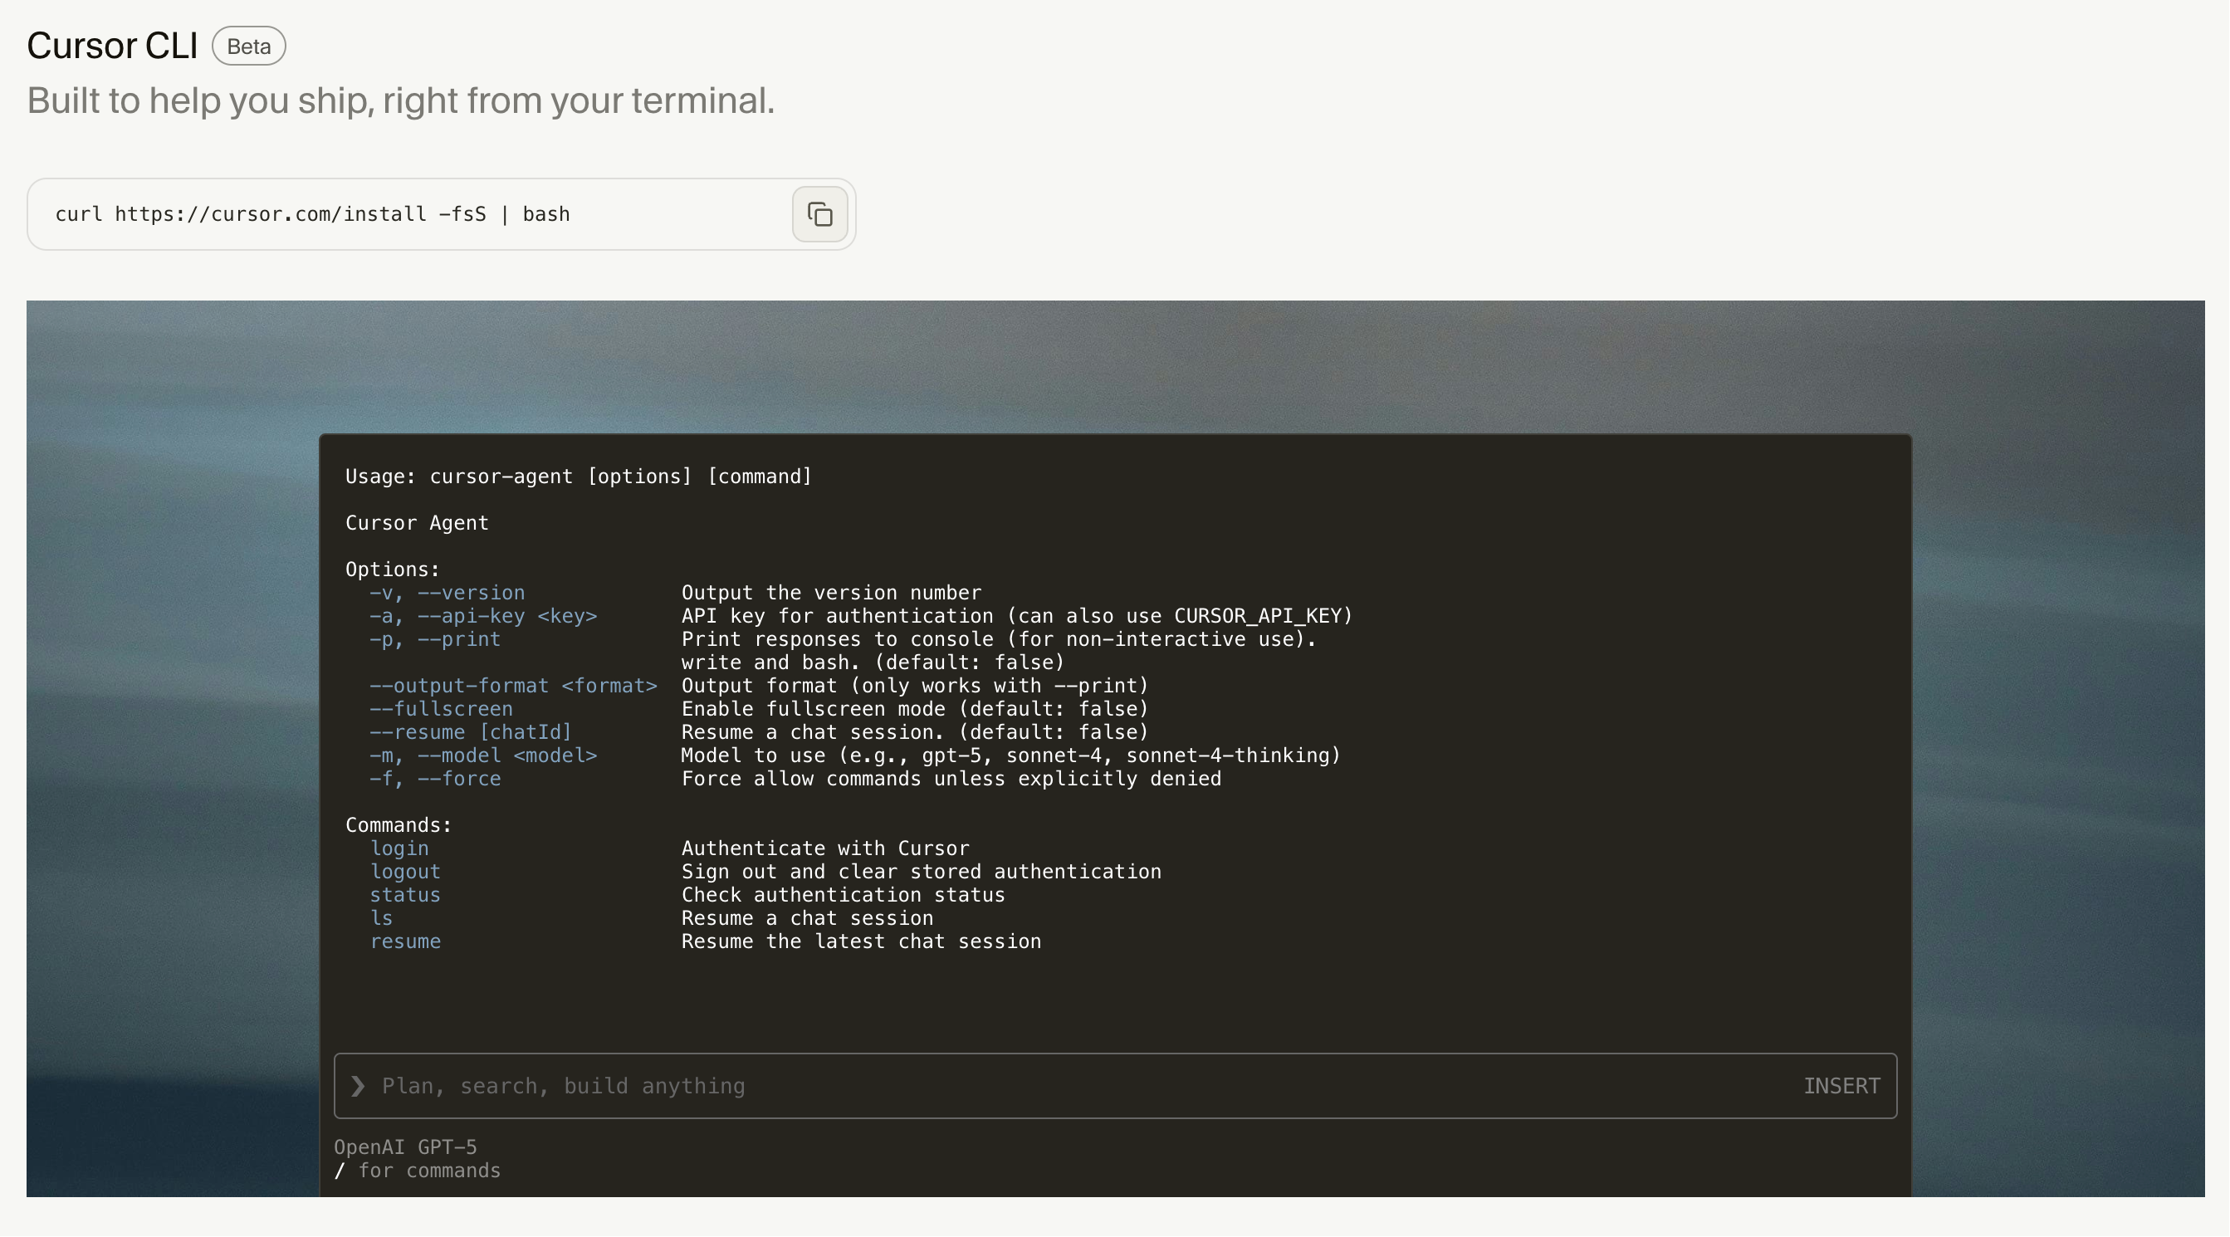Click the 'resume' command in the Commands list
This screenshot has width=2230, height=1237.
tap(405, 941)
